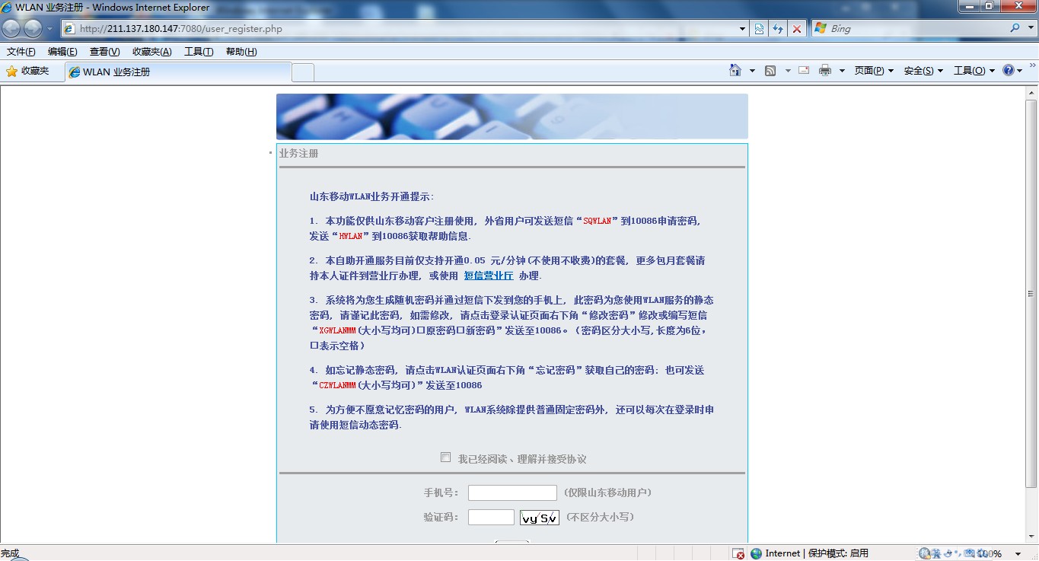1039x561 pixels.
Task: Click the 手机号 input field
Action: pyautogui.click(x=512, y=492)
